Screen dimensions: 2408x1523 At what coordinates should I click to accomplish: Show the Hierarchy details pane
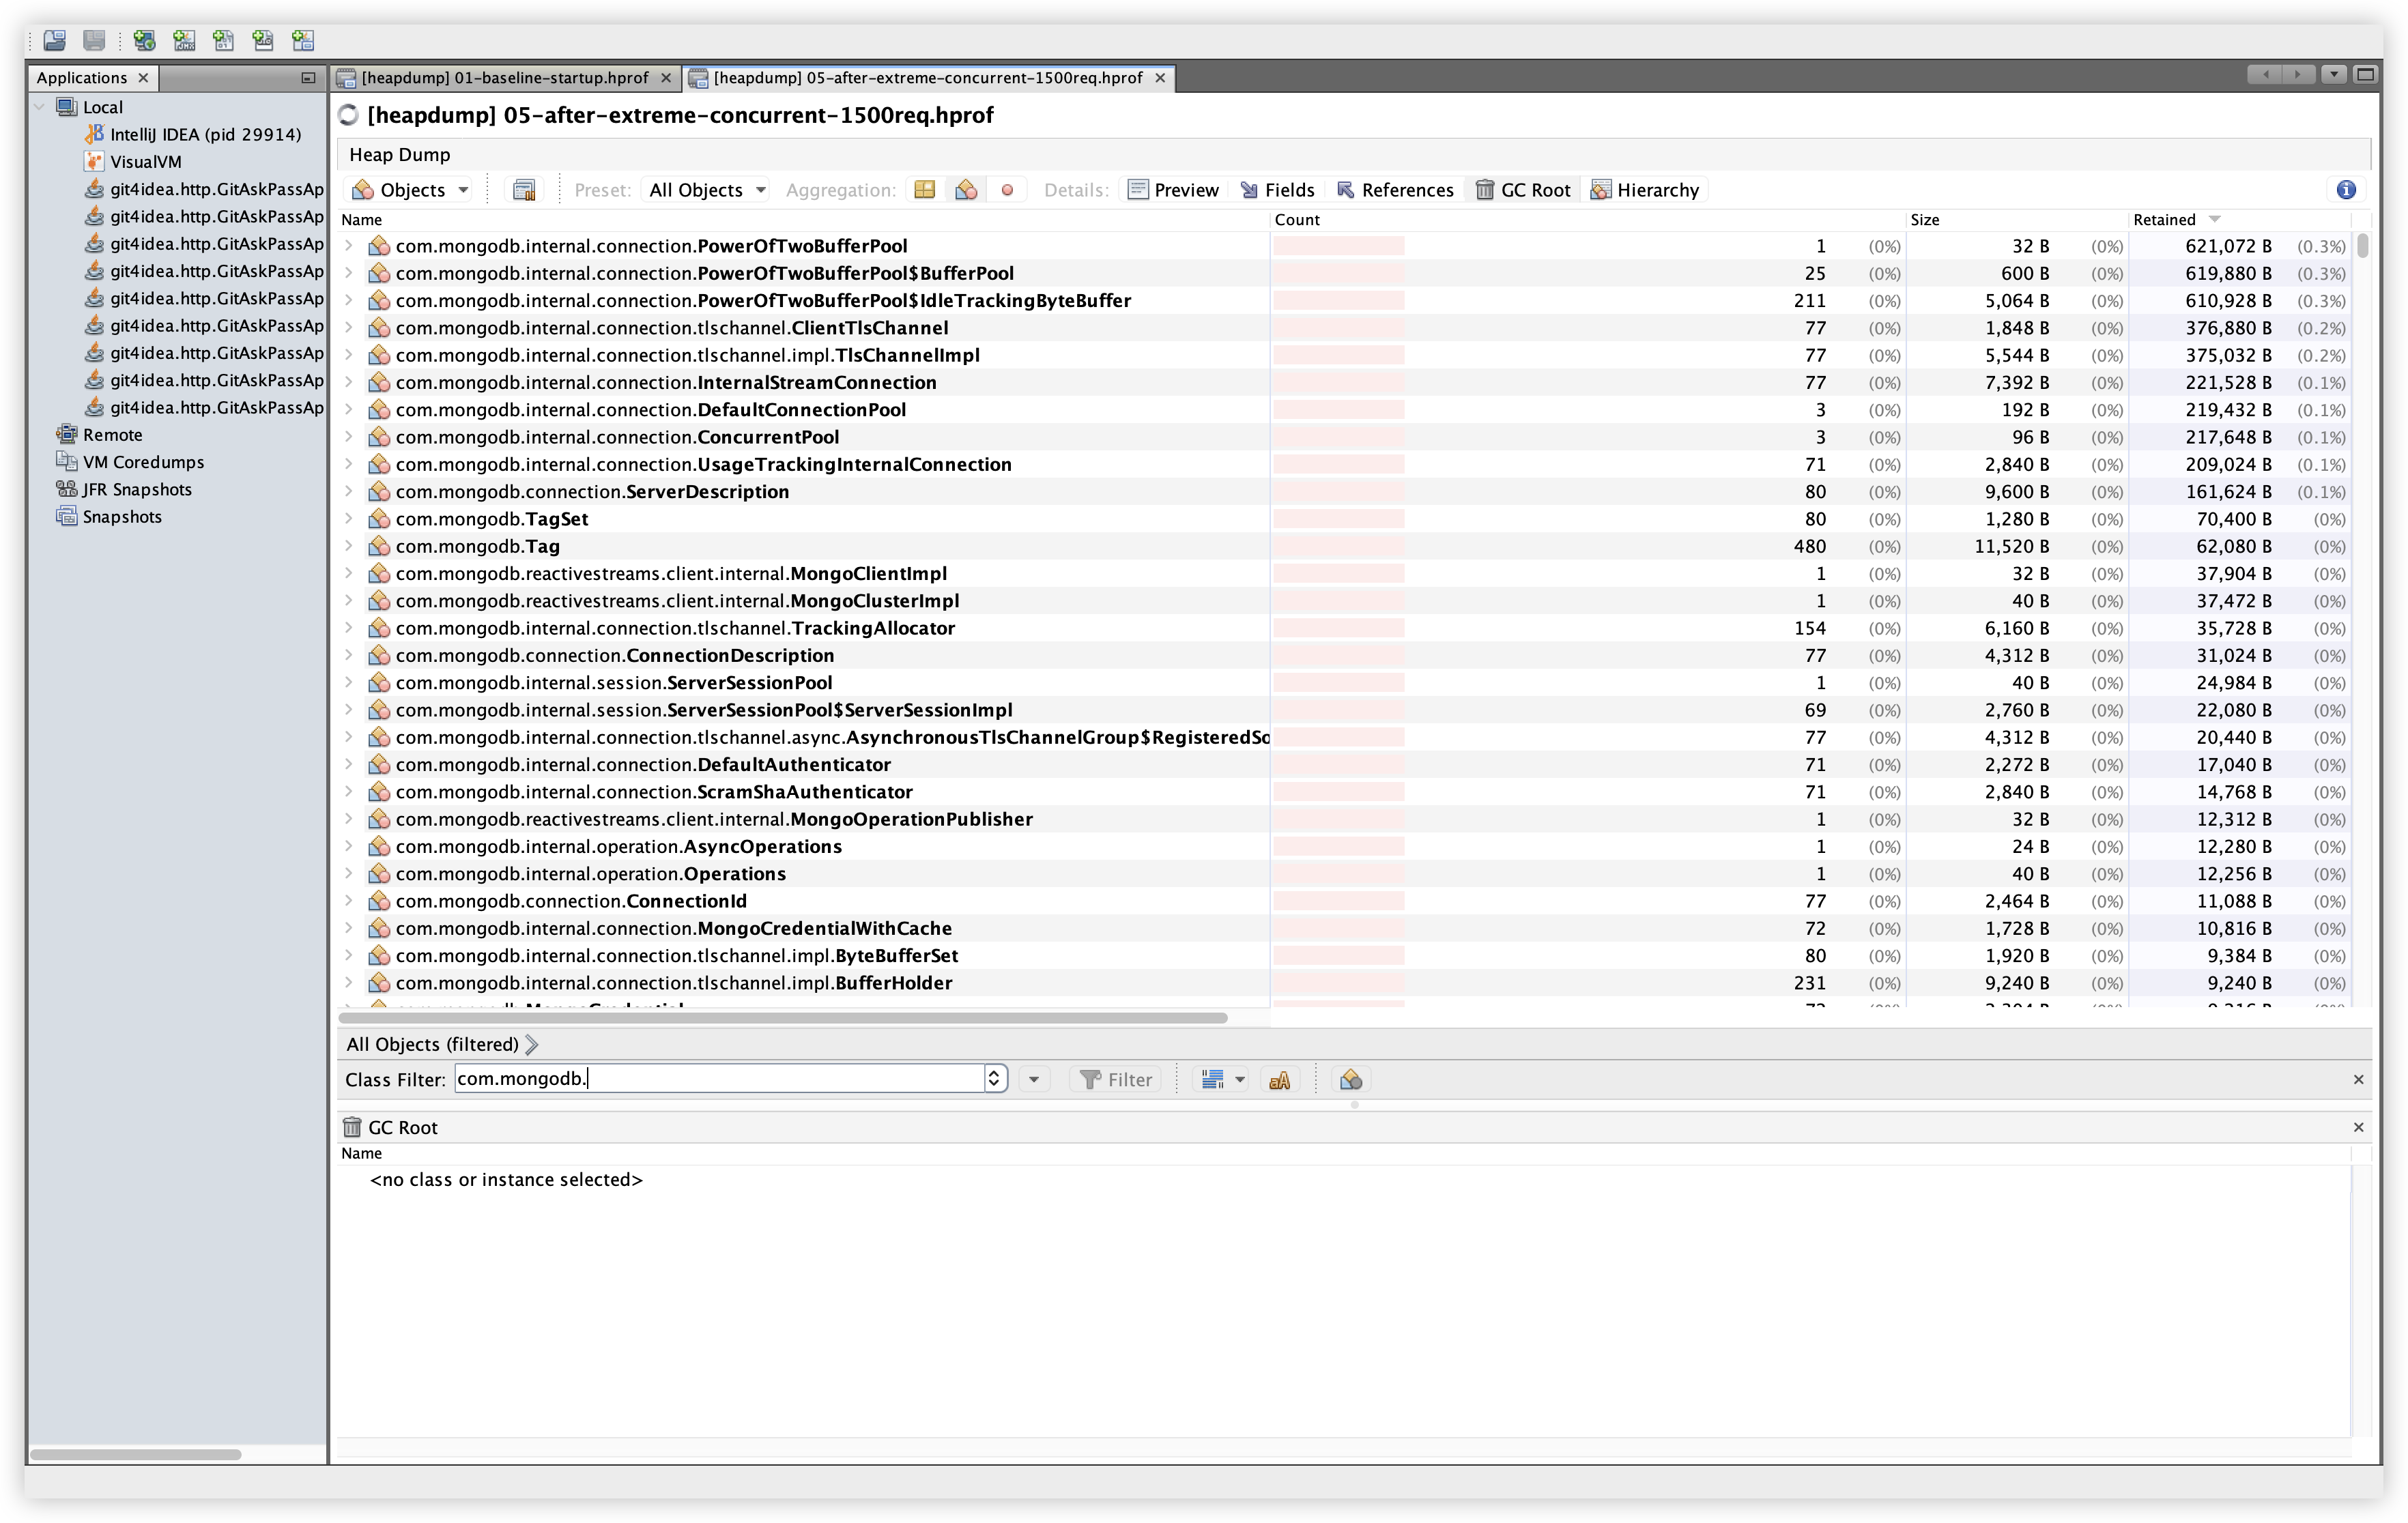[1645, 189]
